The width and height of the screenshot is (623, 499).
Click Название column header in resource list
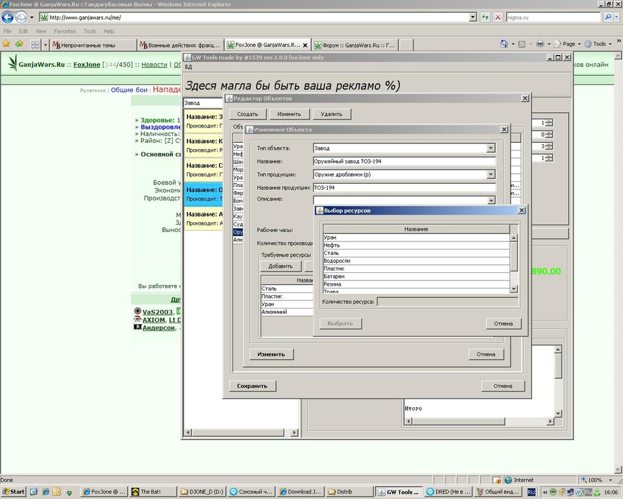coord(417,229)
